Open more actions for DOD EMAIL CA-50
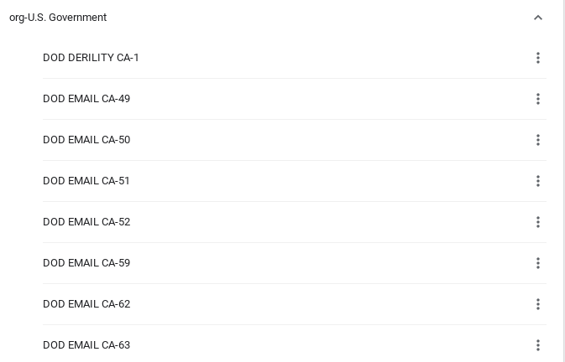 click(538, 140)
